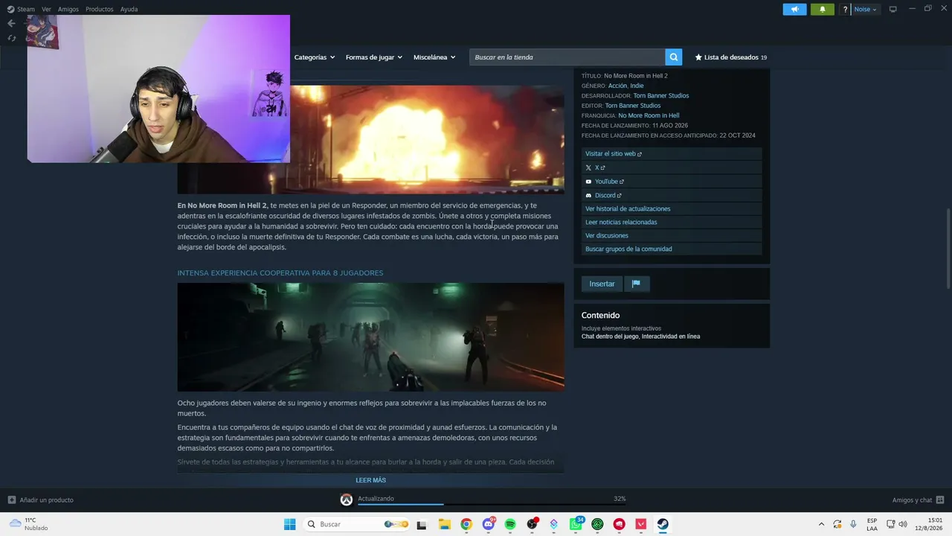Click the Steam taskbar icon
Screen dimensions: 952x536
[663, 524]
